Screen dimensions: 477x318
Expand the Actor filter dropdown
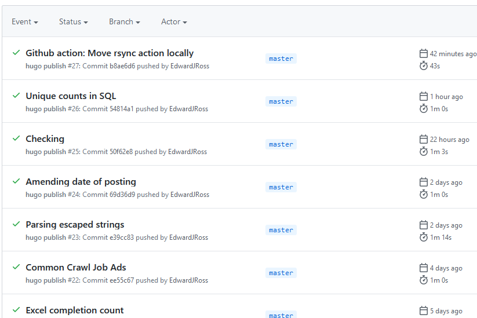coord(174,22)
